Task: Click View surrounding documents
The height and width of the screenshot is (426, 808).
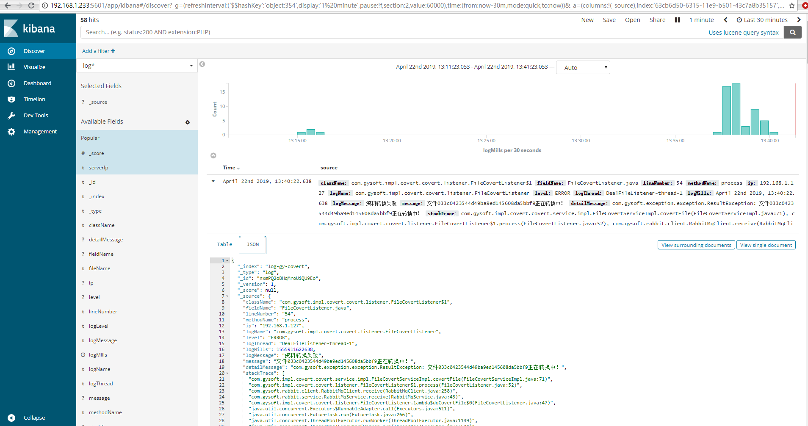Action: [x=696, y=245]
